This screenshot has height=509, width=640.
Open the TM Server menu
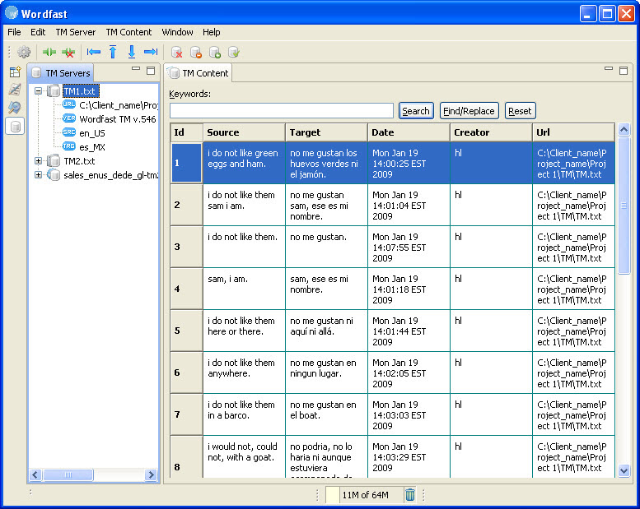click(x=76, y=32)
